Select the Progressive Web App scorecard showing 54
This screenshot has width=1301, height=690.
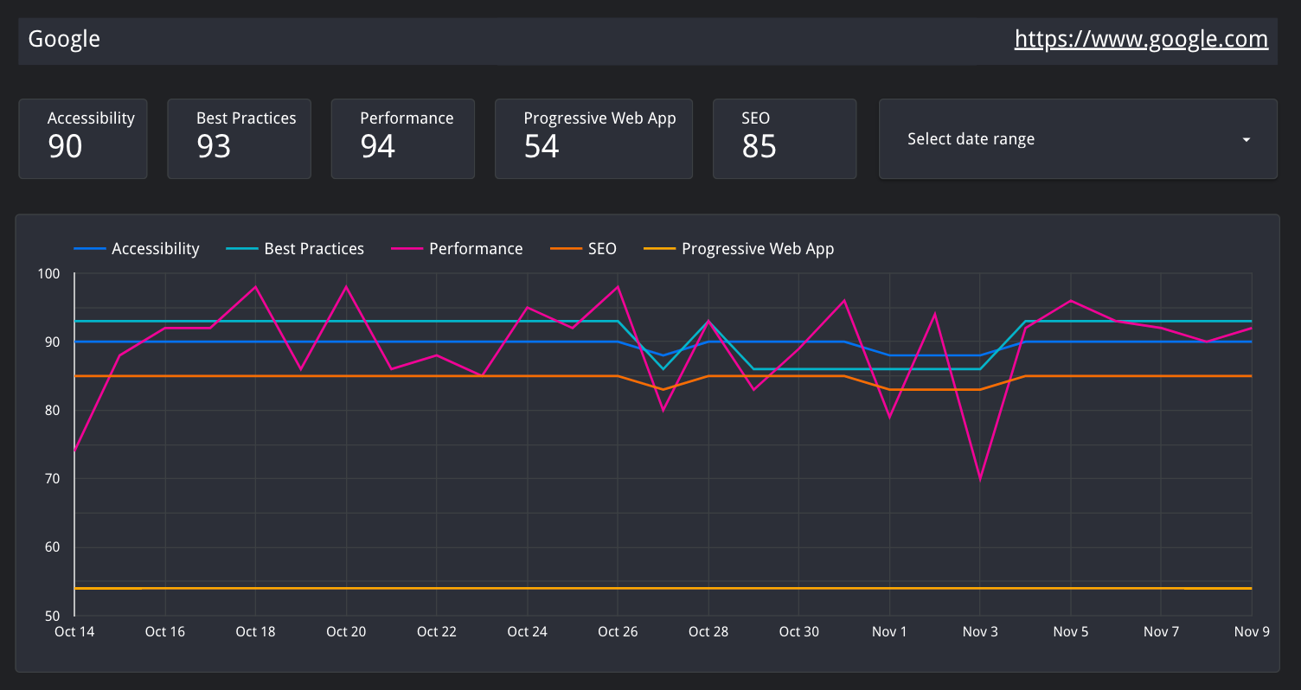tap(593, 139)
